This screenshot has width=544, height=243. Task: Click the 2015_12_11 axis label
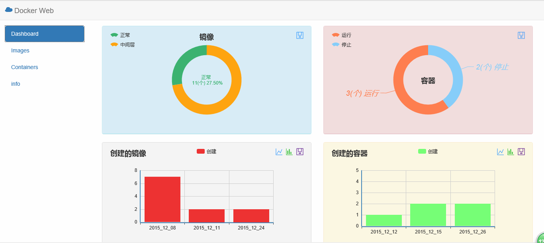(207, 228)
